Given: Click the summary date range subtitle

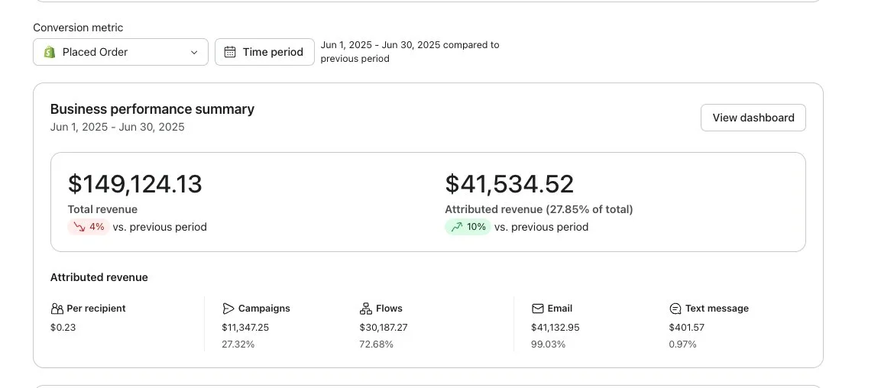Looking at the screenshot, I should 118,127.
